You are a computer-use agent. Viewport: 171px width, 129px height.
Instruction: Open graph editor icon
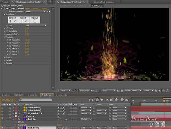click(x=127, y=100)
